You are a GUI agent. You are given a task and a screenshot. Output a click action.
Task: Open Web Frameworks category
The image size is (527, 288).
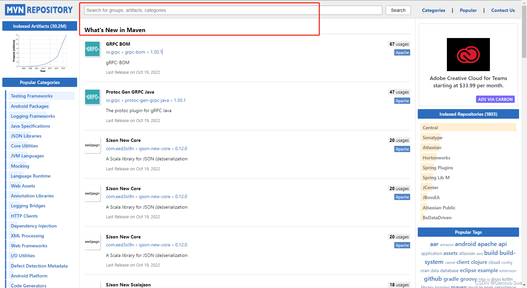29,246
